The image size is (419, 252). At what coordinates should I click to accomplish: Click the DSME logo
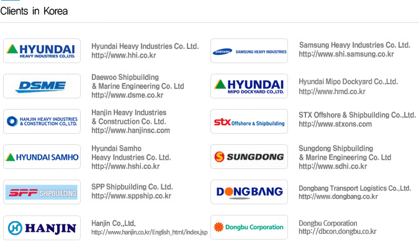[42, 86]
